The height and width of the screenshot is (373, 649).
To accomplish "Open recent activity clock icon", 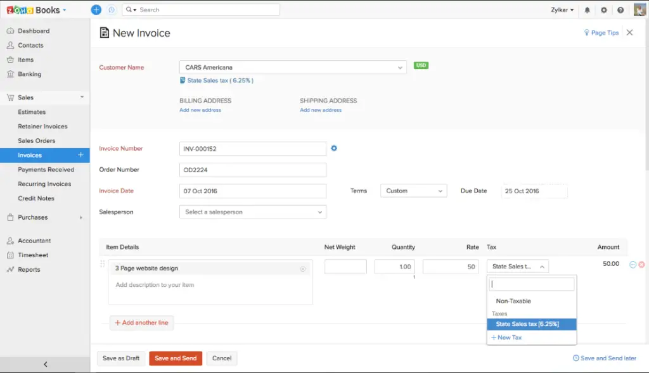I will click(112, 9).
